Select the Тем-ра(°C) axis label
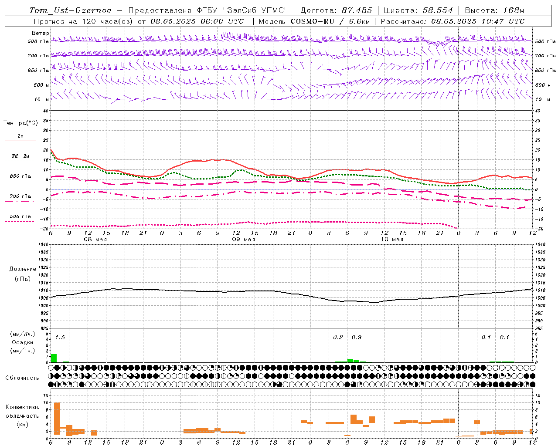Viewport: 558px width, 446px height. click(x=20, y=123)
